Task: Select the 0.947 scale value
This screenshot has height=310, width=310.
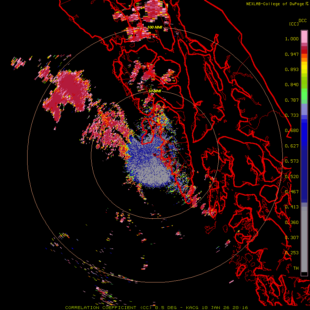Action: click(x=292, y=54)
